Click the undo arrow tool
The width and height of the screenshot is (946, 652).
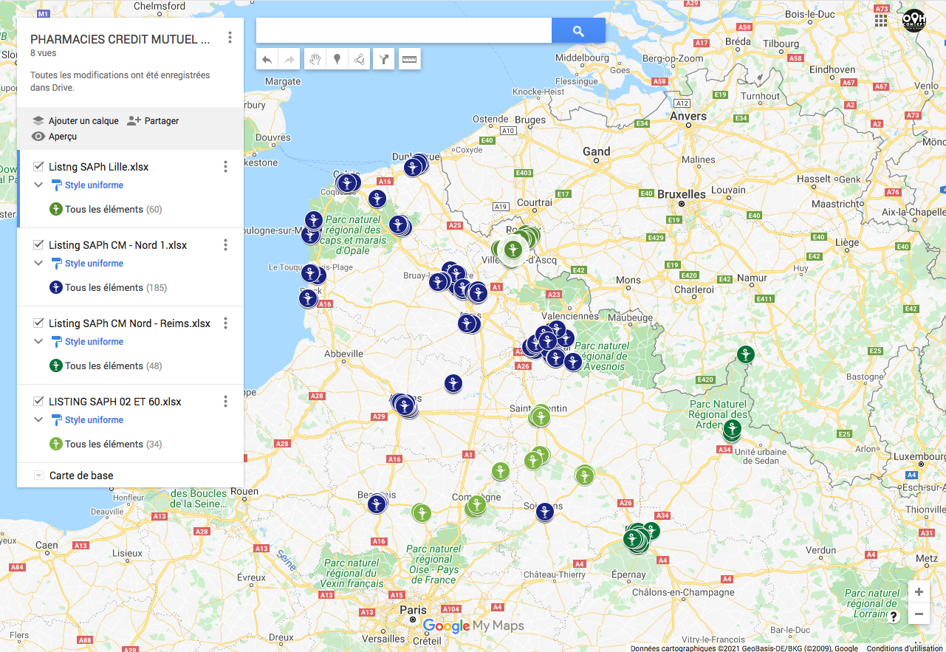click(267, 60)
